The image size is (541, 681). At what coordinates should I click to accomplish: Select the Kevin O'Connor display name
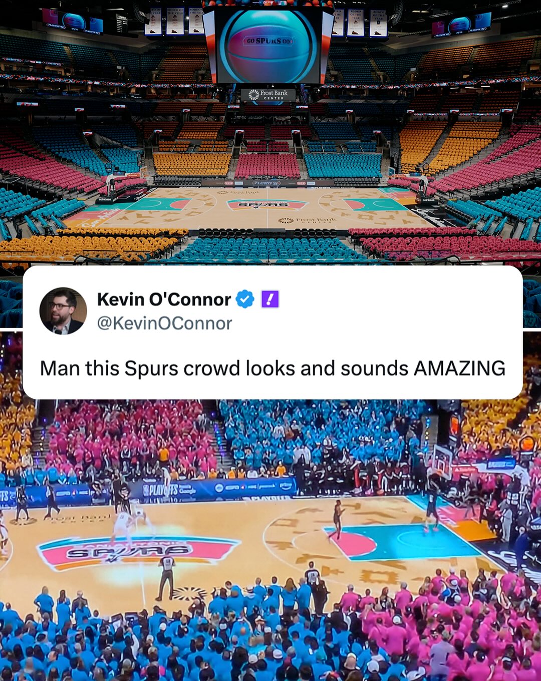(164, 299)
